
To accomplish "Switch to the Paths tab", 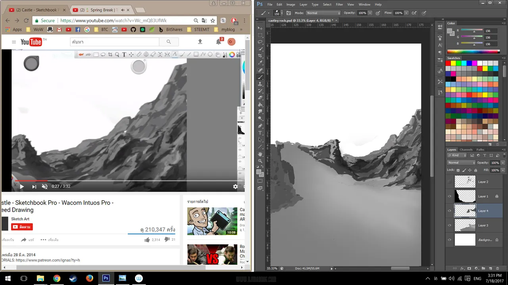I will (x=480, y=150).
